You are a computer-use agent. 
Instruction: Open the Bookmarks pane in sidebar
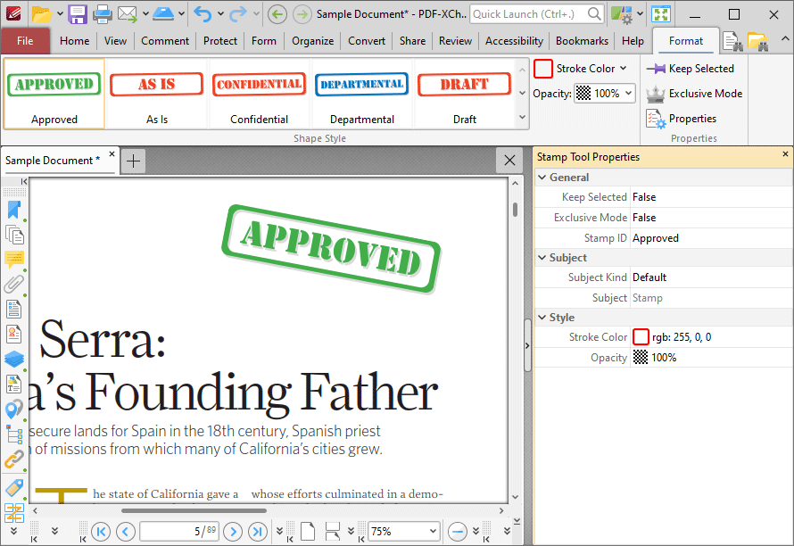(x=14, y=210)
